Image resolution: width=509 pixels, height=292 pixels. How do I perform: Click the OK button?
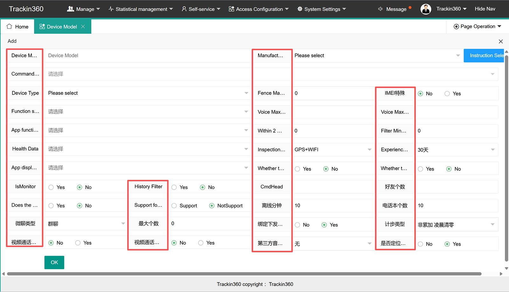pos(54,262)
